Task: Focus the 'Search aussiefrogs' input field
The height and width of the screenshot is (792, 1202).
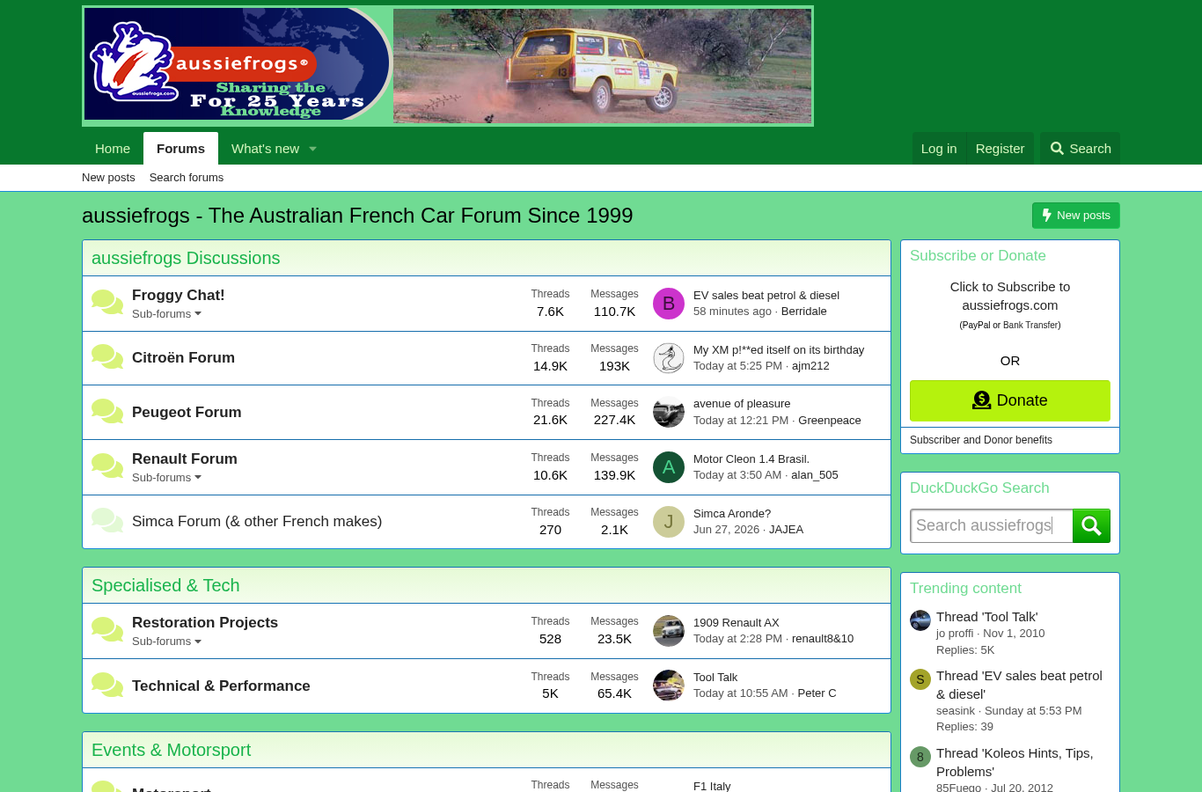Action: click(992, 526)
